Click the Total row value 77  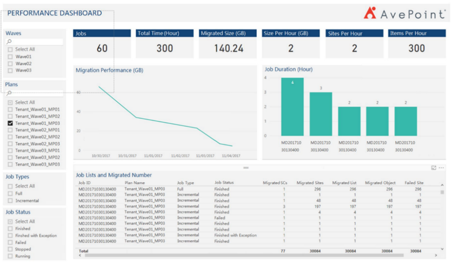[x=283, y=251]
